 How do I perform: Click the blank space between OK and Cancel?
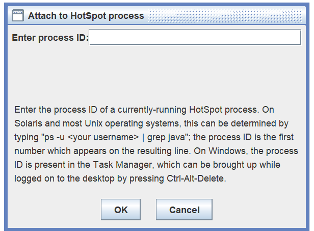pos(148,210)
